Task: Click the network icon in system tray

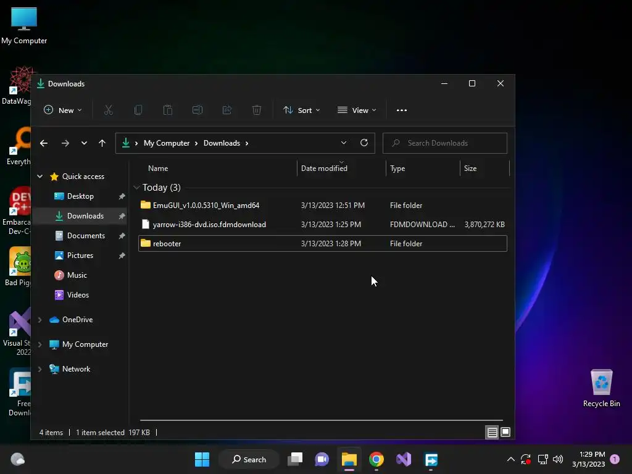Action: click(543, 459)
